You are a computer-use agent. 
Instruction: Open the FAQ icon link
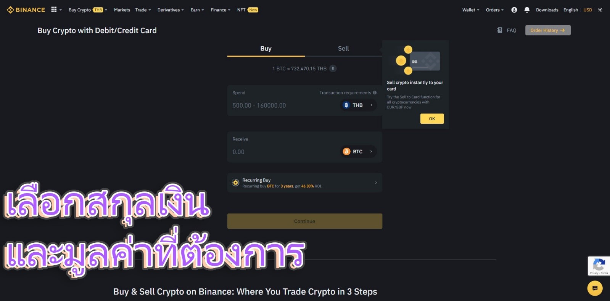tap(507, 30)
